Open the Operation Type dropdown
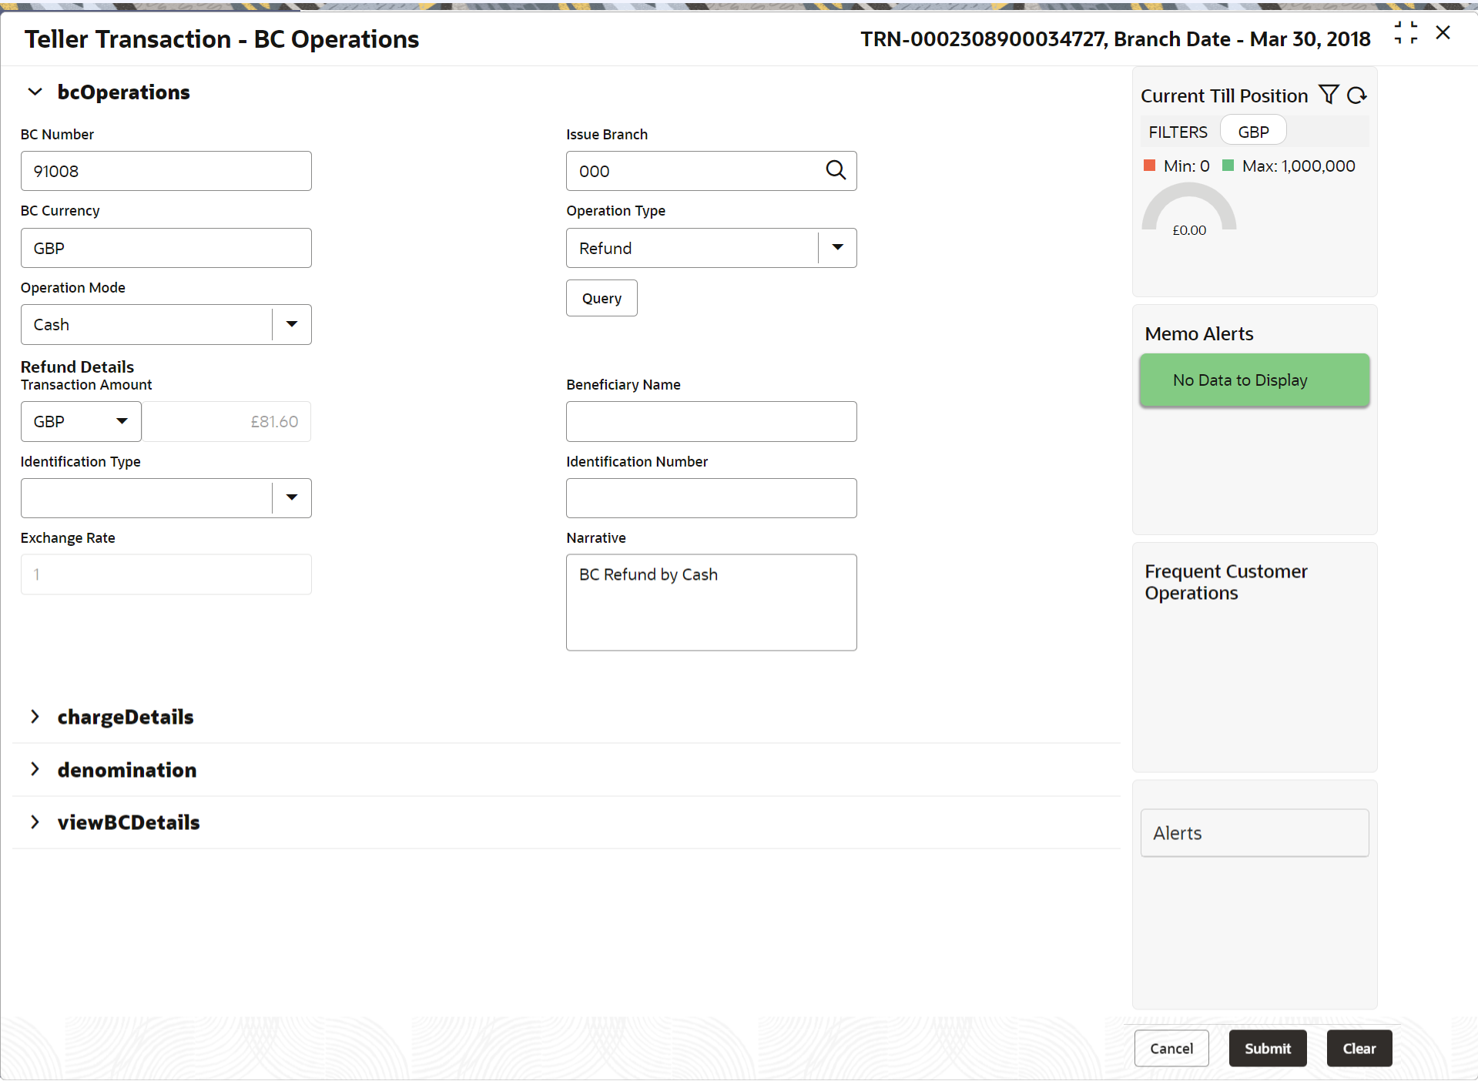1478x1081 pixels. point(837,248)
